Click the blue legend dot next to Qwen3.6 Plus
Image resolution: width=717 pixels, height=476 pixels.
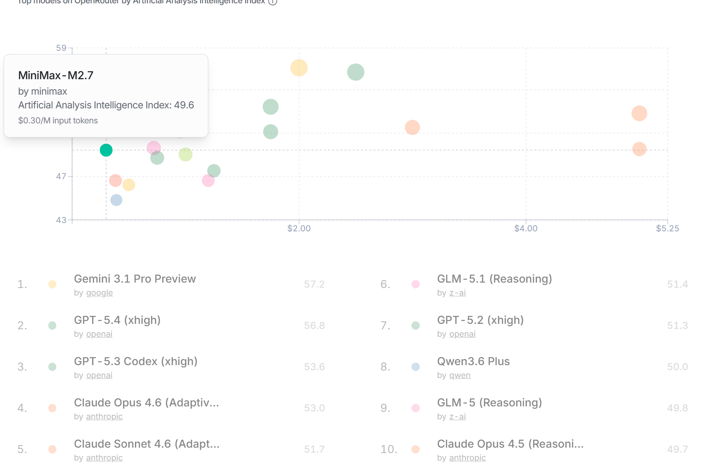pyautogui.click(x=415, y=367)
